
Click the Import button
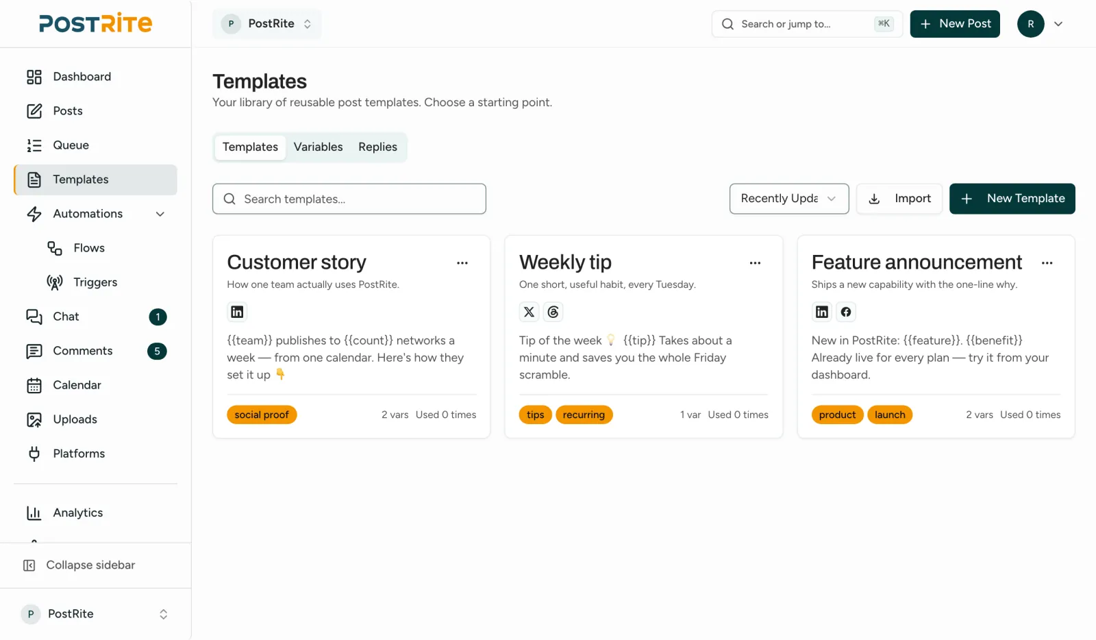(899, 199)
